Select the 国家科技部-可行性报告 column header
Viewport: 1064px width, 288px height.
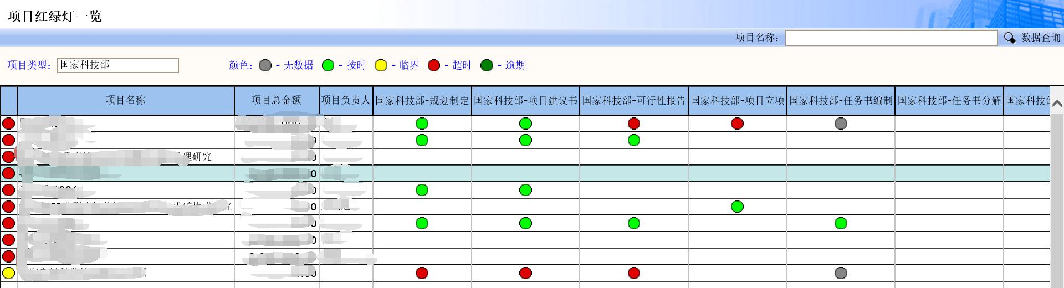point(633,101)
